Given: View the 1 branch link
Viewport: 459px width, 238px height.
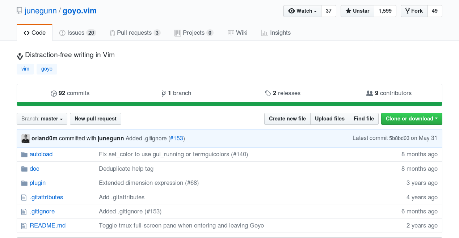Looking at the screenshot, I should click(176, 93).
